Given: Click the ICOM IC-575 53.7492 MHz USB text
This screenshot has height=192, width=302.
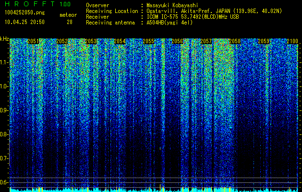Looking at the screenshot, I should (193, 17).
